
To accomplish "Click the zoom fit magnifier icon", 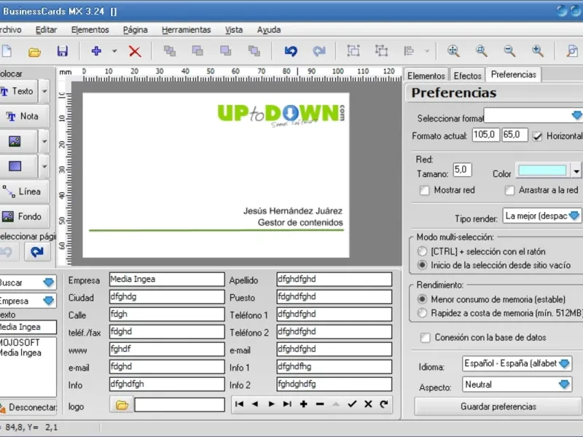I will click(453, 51).
